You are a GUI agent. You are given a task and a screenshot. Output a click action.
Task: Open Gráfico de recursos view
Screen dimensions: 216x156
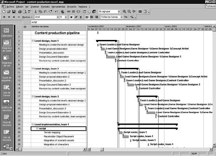[x=6, y=105]
